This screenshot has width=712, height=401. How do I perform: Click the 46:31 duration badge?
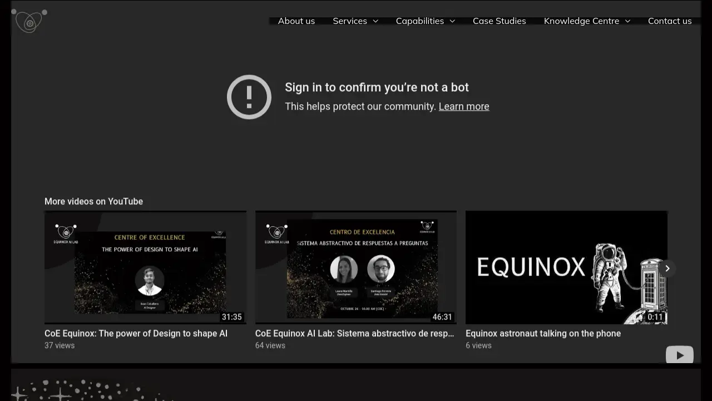[442, 317]
